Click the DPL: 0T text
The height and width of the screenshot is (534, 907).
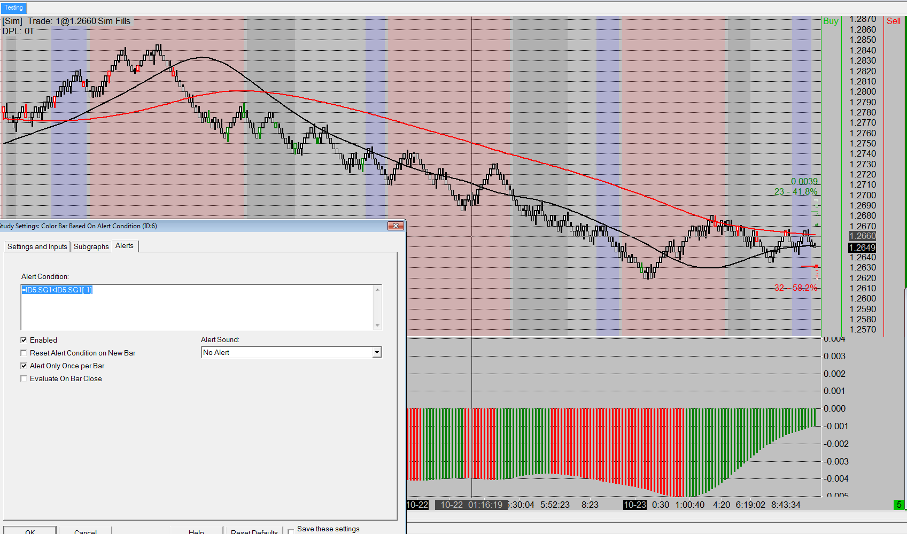coord(18,31)
